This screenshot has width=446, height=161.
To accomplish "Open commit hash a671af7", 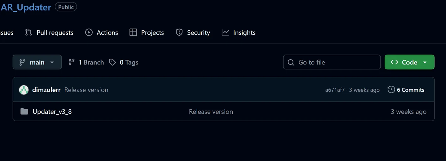I will point(335,90).
